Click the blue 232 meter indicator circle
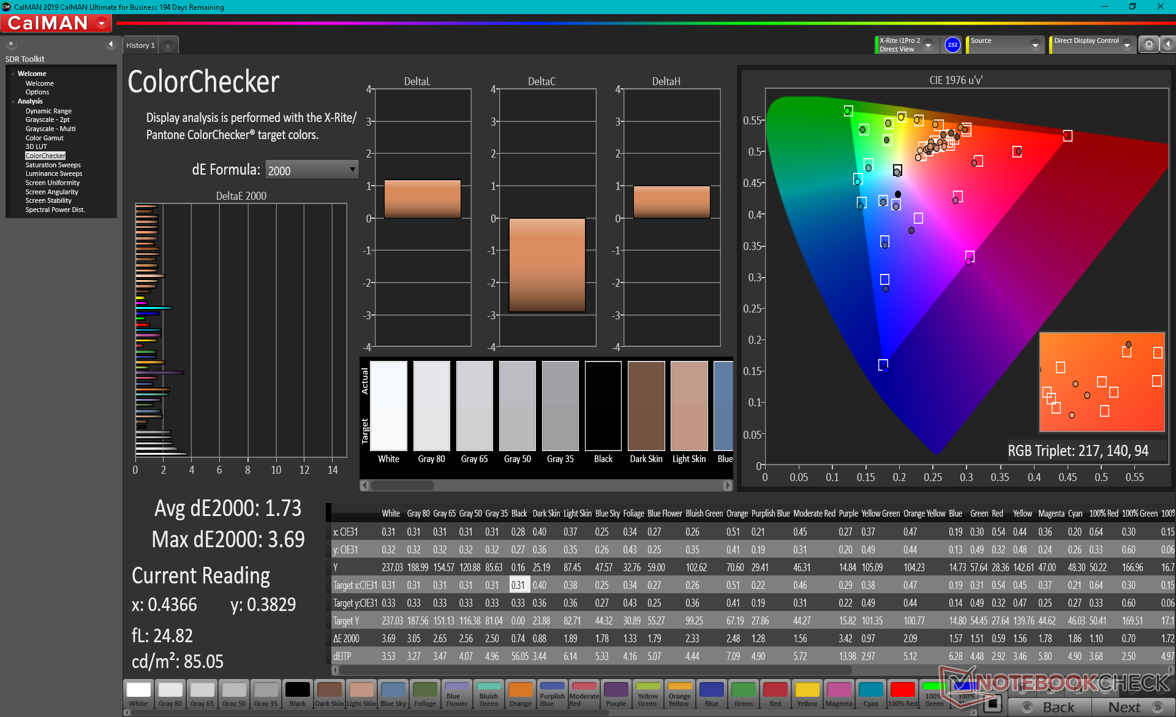The height and width of the screenshot is (717, 1176). (x=952, y=45)
